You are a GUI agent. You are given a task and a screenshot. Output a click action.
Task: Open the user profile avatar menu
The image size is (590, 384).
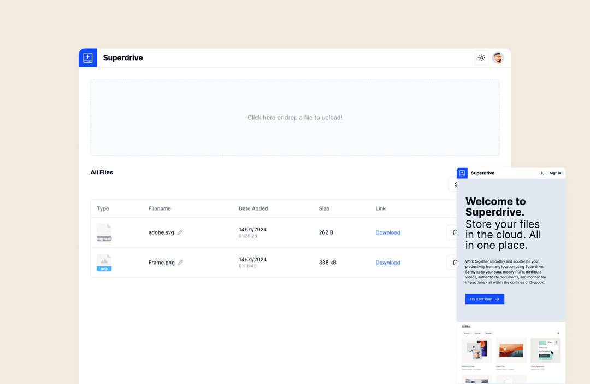tap(498, 58)
